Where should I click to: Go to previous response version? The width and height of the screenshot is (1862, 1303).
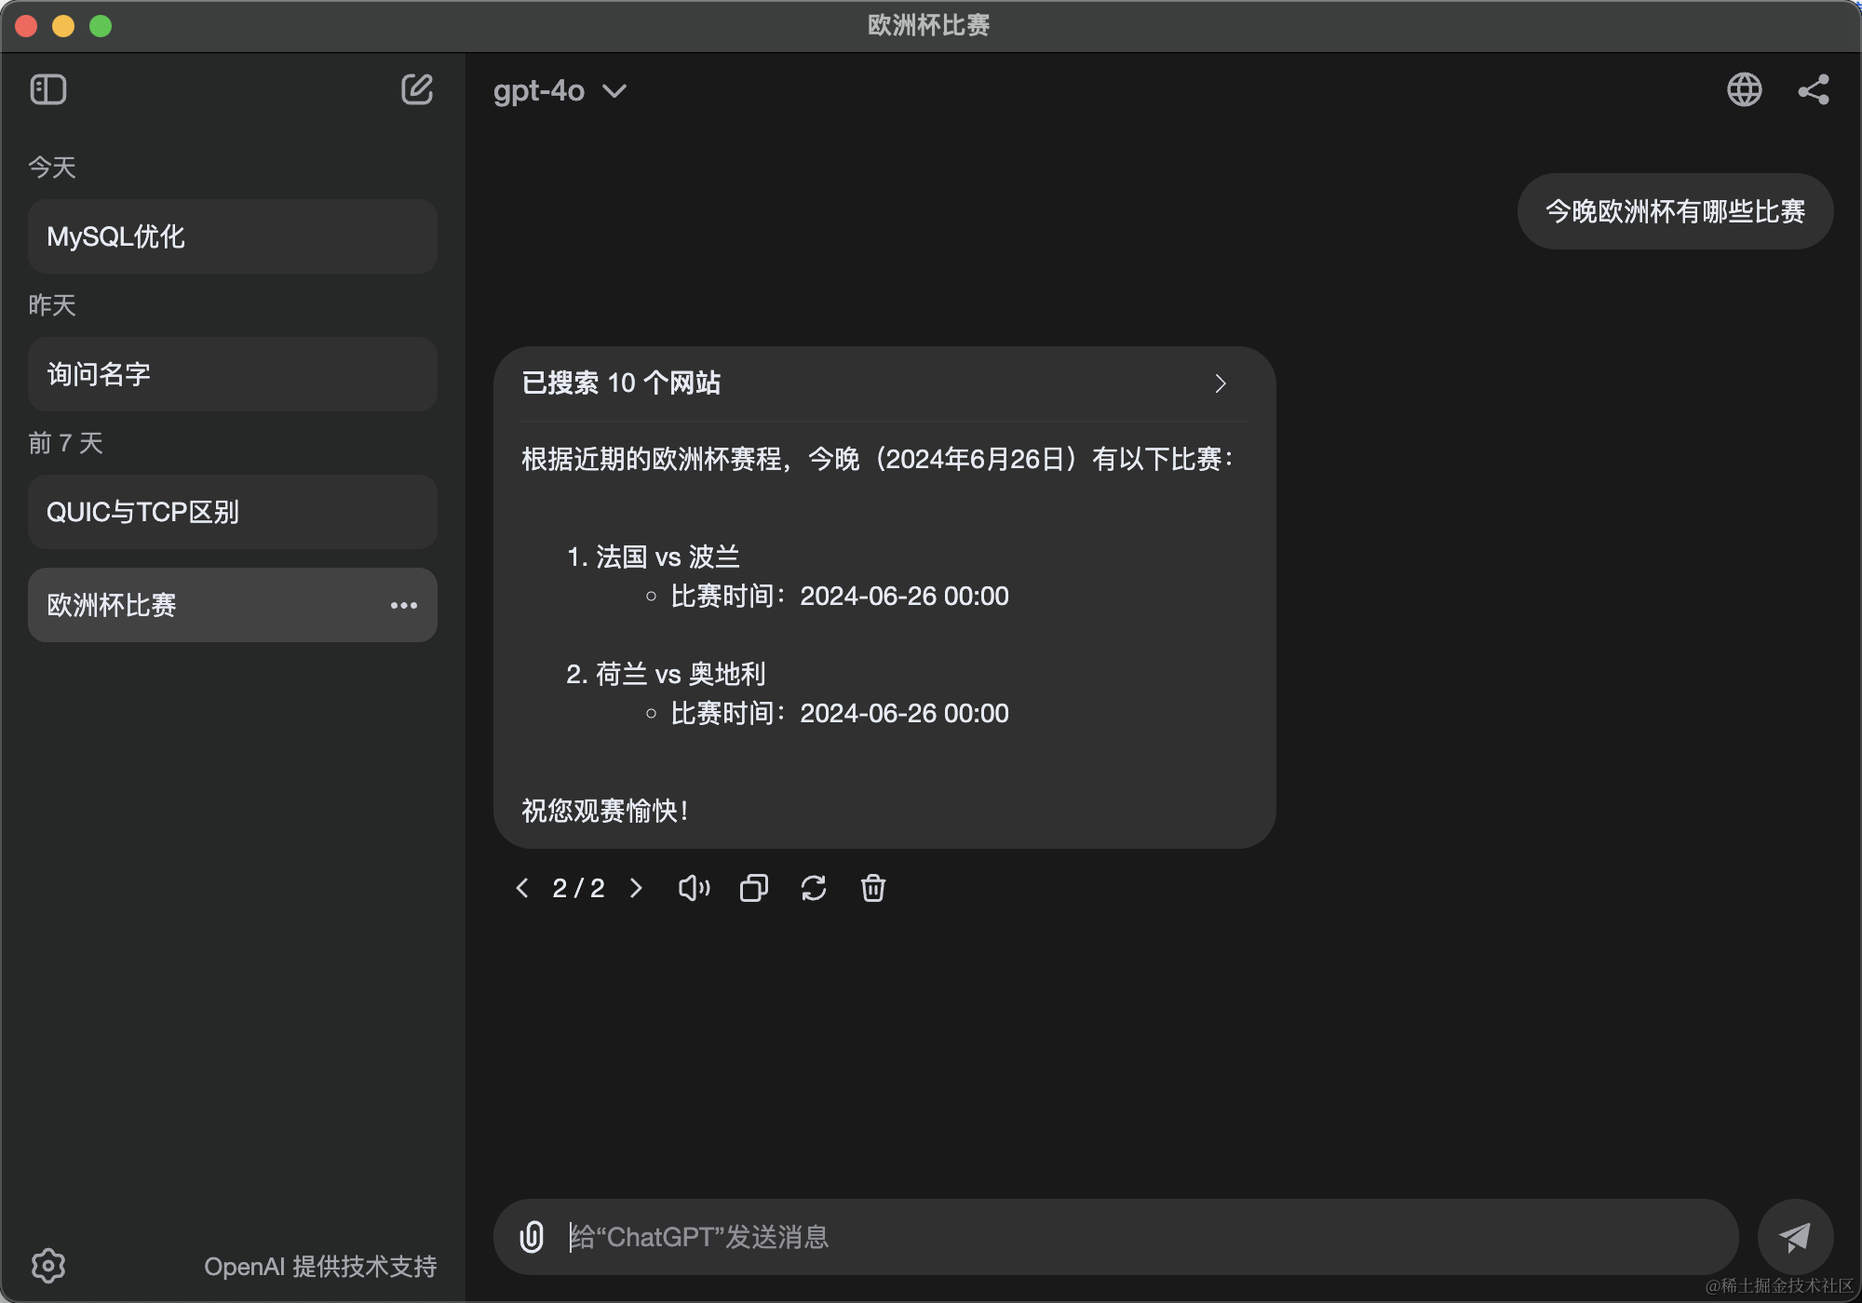(522, 888)
